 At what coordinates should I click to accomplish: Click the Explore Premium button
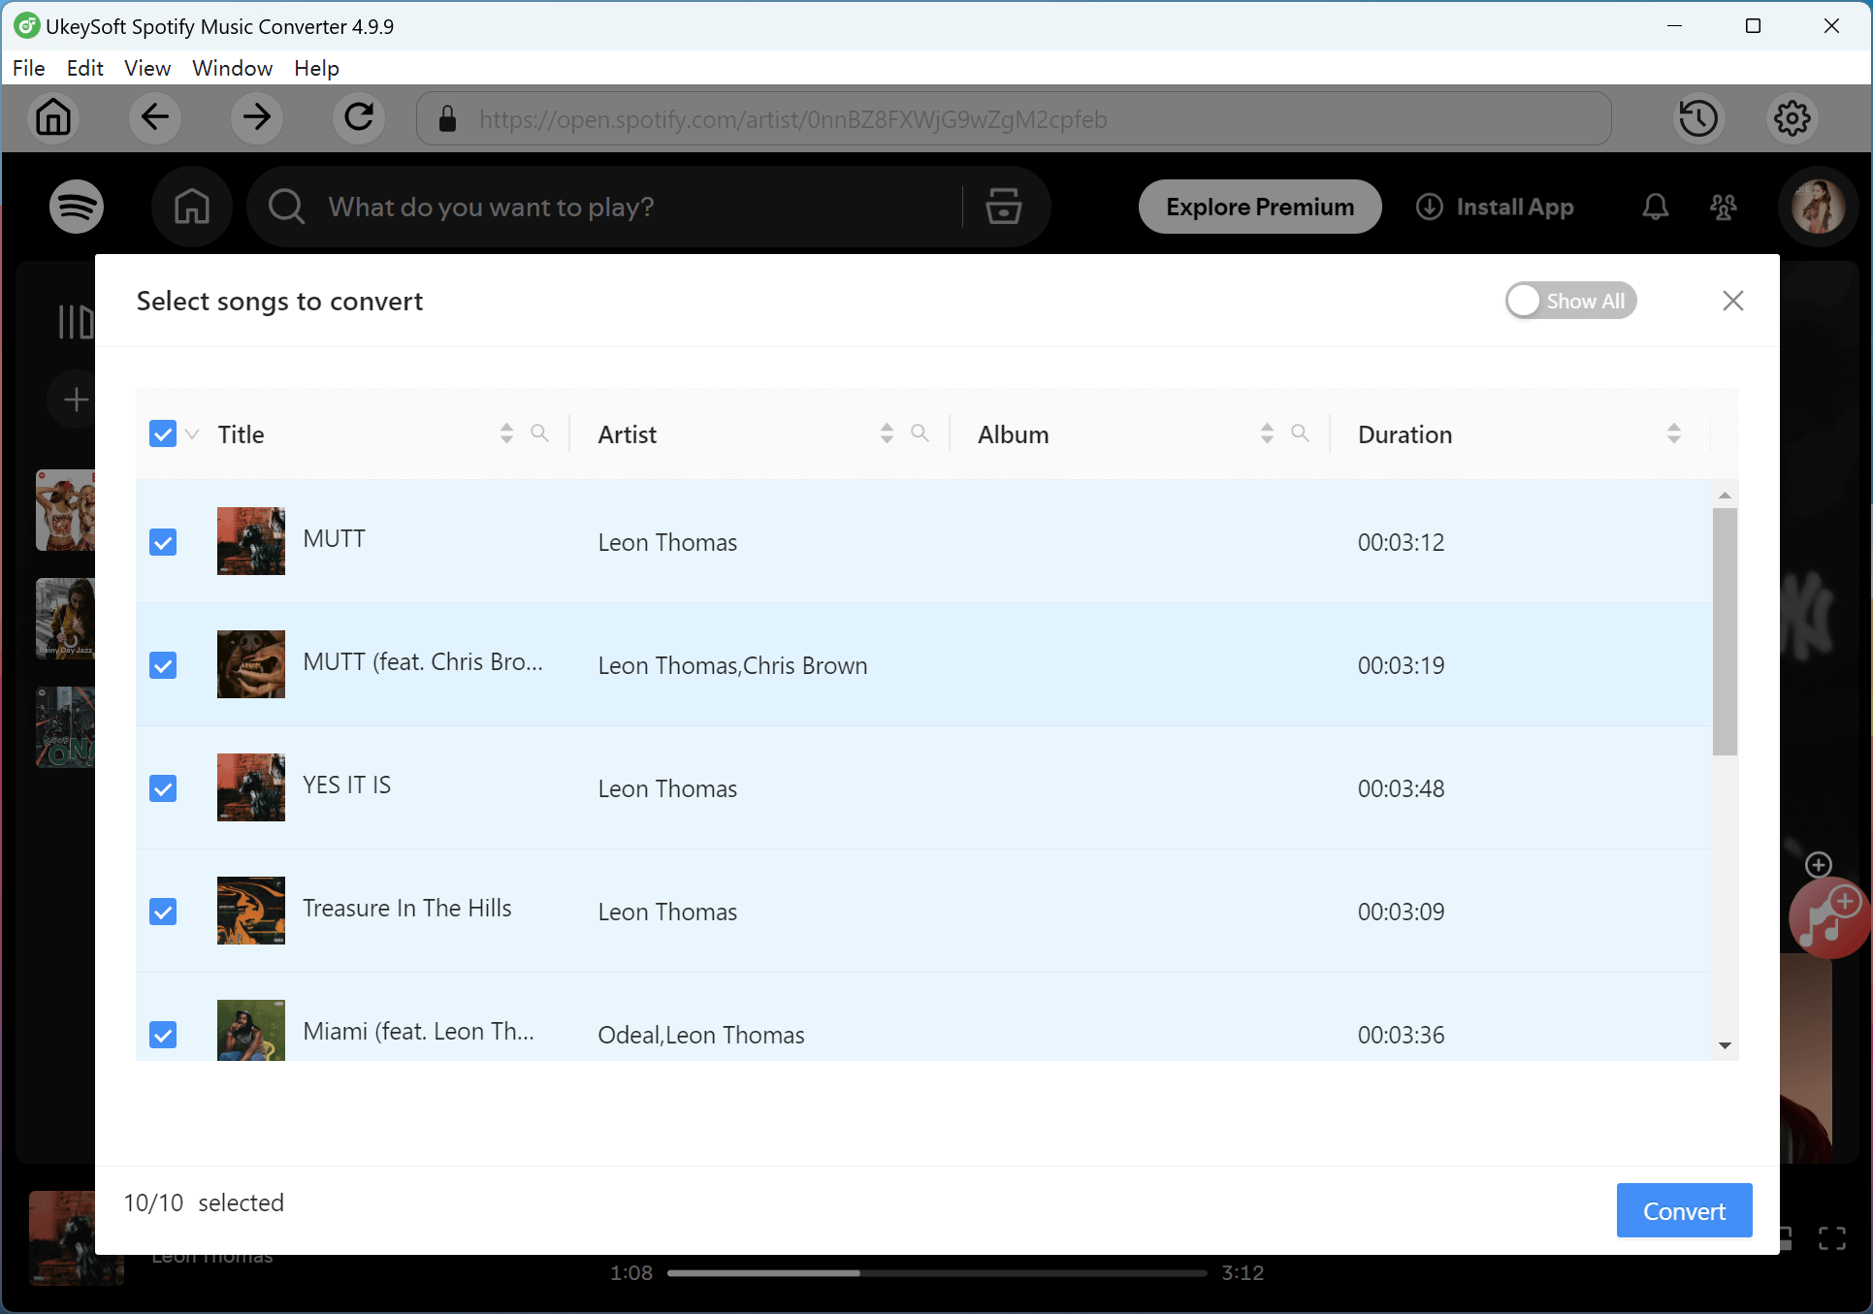(1259, 207)
